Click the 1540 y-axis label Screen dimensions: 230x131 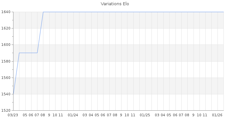coord(6,94)
